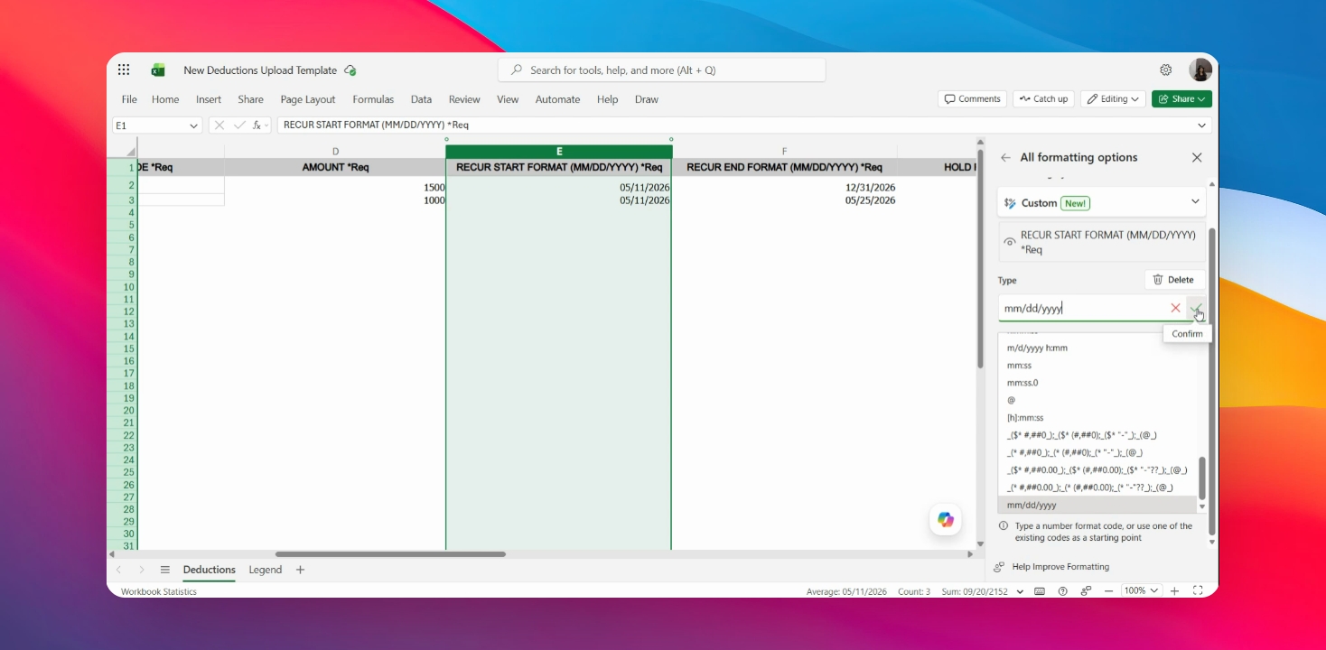Open the all sheets list icon

[x=165, y=570]
